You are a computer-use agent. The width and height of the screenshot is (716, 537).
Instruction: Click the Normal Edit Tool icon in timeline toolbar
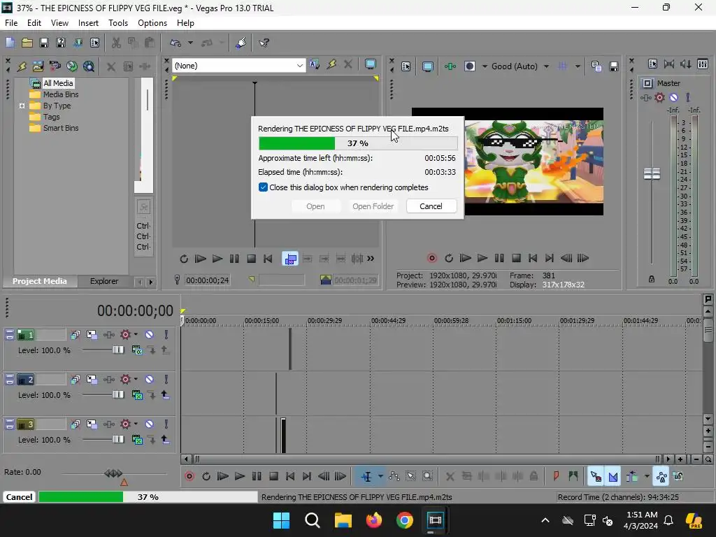pos(366,476)
